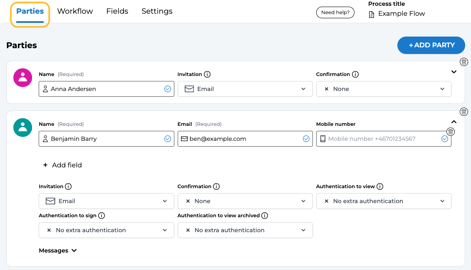Image resolution: width=471 pixels, height=270 pixels.
Task: Delete Anna Andersen party with trash icon
Action: 464,62
